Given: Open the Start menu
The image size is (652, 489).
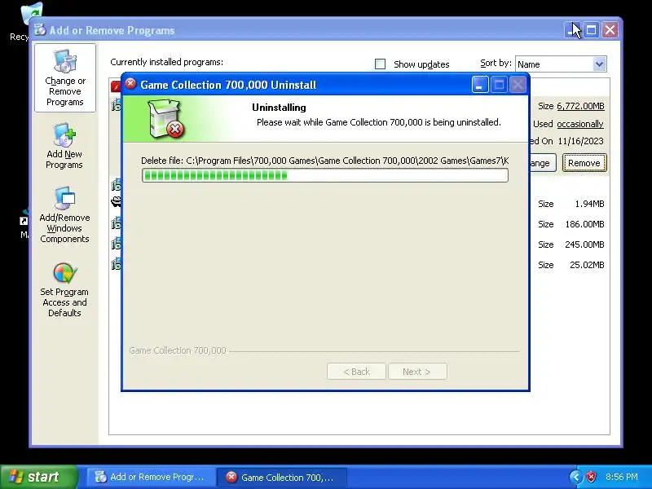Looking at the screenshot, I should point(38,477).
